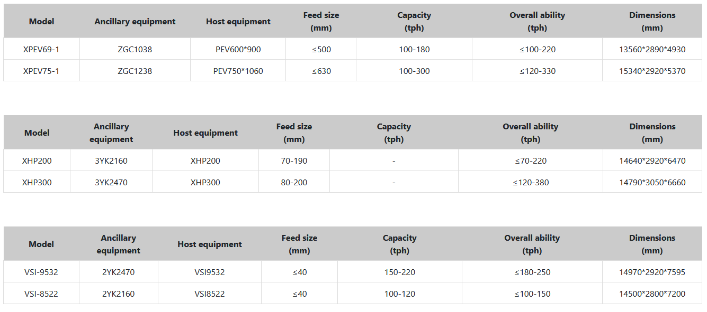Screen dimensions: 707x312
Task: Click the 70-190 feed size cell
Action: [x=294, y=161]
